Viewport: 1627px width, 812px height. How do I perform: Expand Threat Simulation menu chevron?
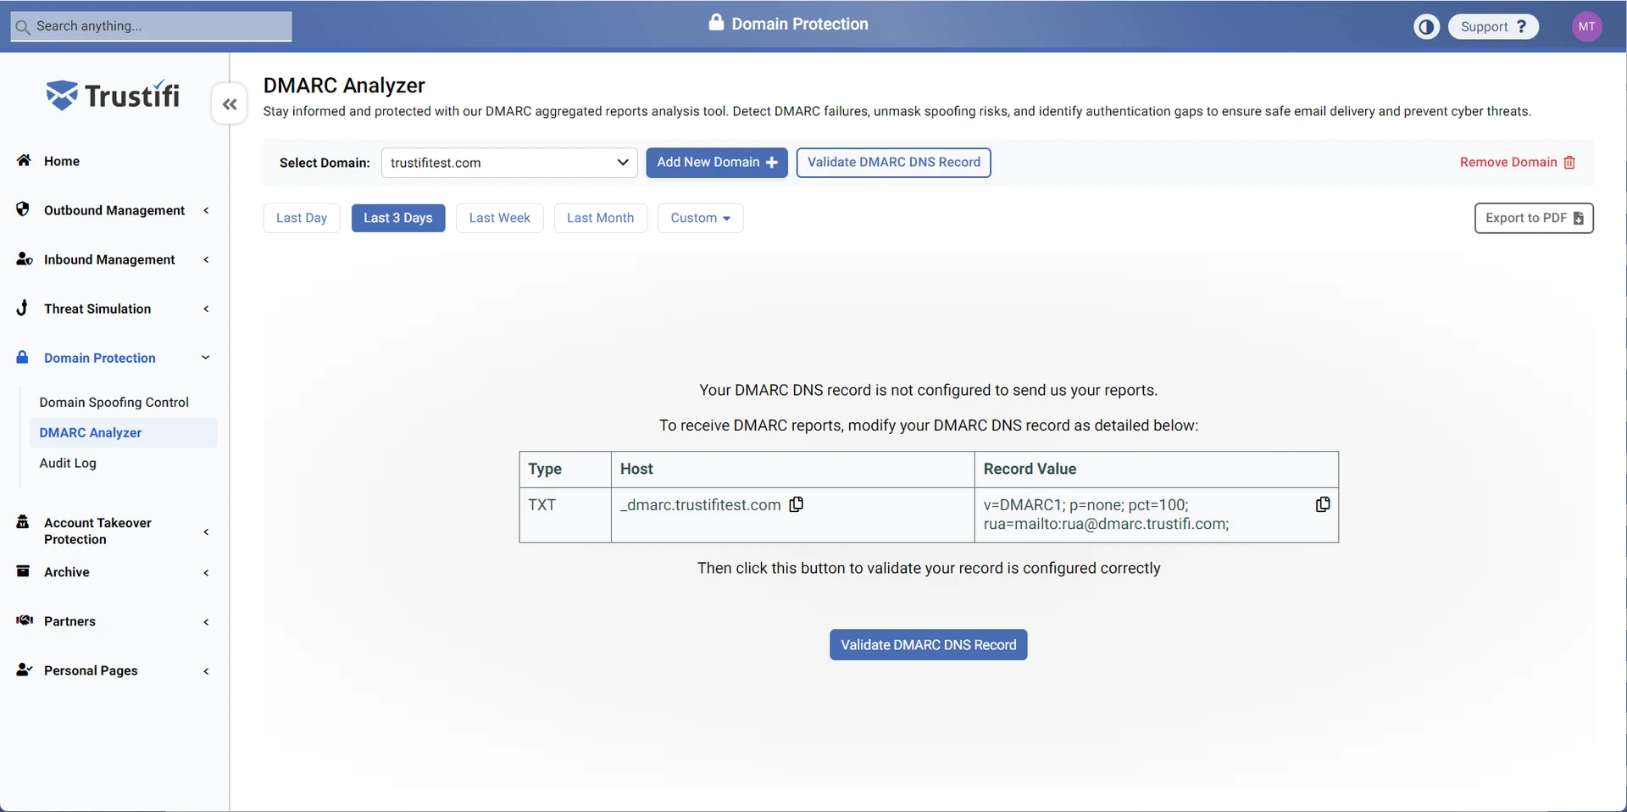coord(206,309)
